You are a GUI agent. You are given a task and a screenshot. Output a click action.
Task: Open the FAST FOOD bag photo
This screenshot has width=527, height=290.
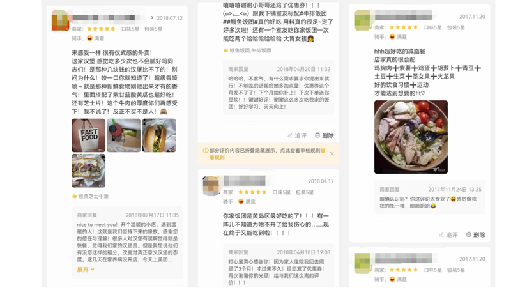point(88,135)
